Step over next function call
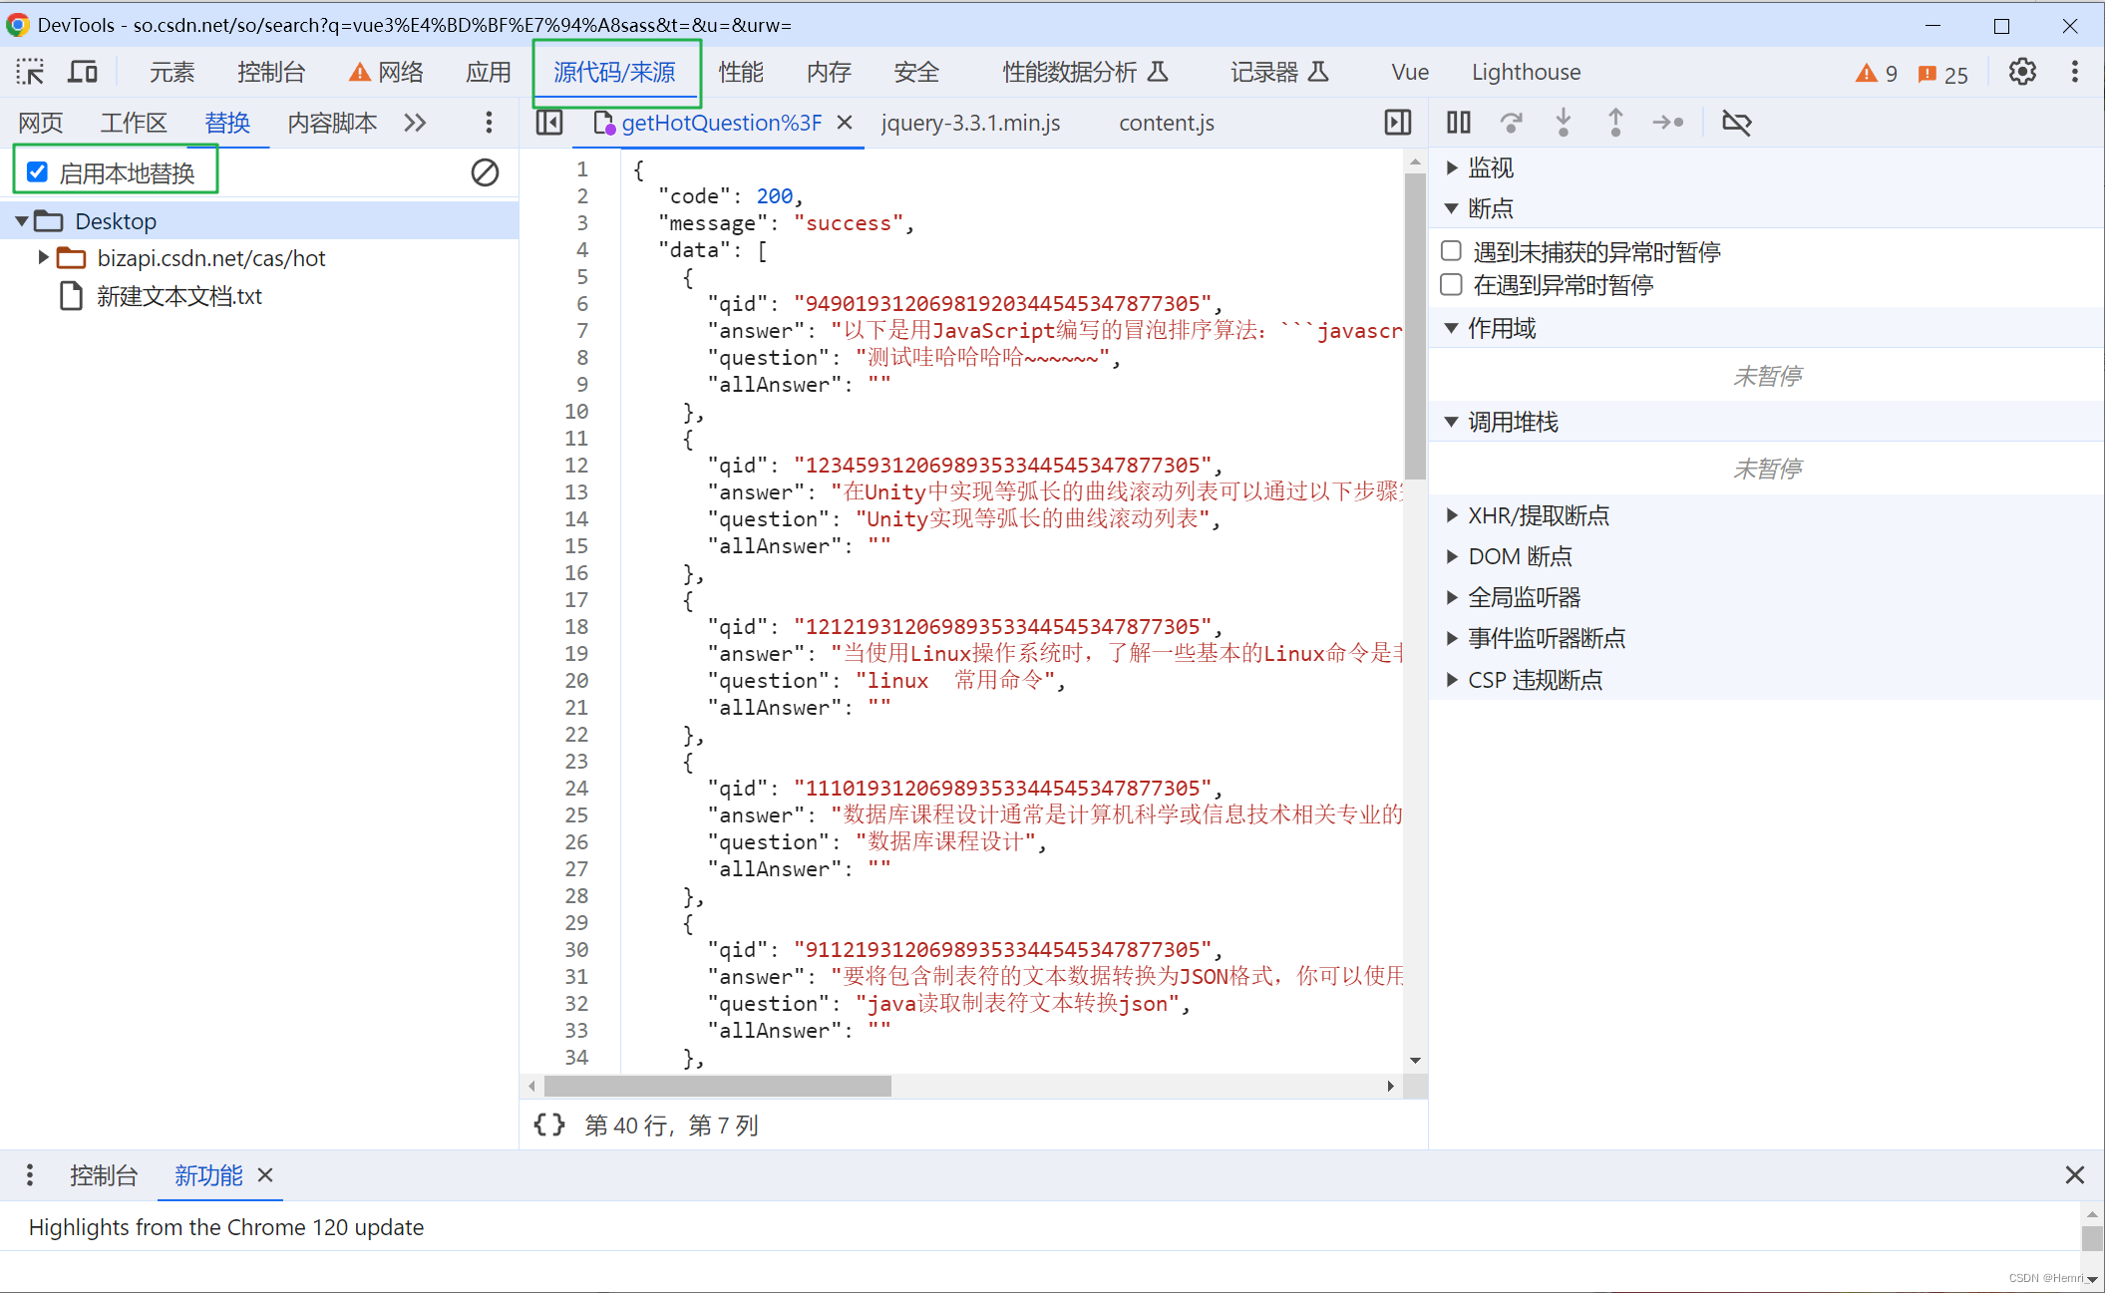The width and height of the screenshot is (2105, 1293). pyautogui.click(x=1512, y=123)
